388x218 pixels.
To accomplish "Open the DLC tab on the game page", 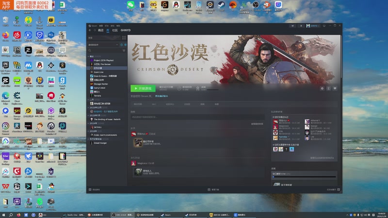I will (x=154, y=104).
